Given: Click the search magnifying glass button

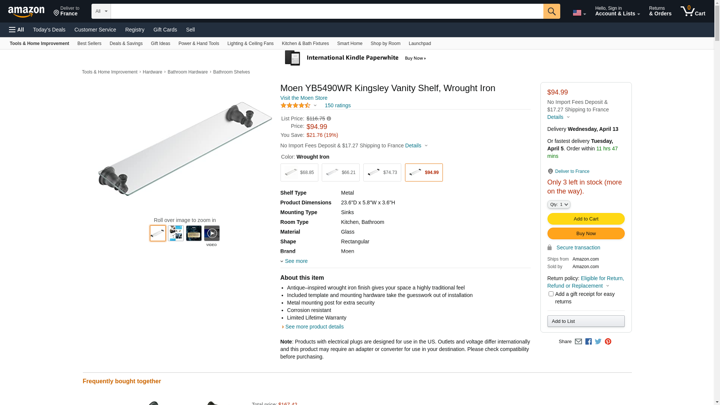Looking at the screenshot, I should coord(551,11).
